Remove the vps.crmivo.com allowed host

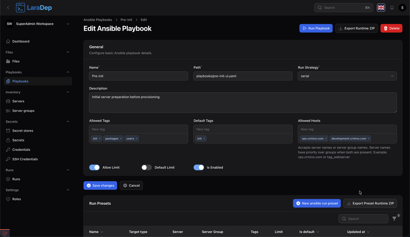pyautogui.click(x=326, y=139)
